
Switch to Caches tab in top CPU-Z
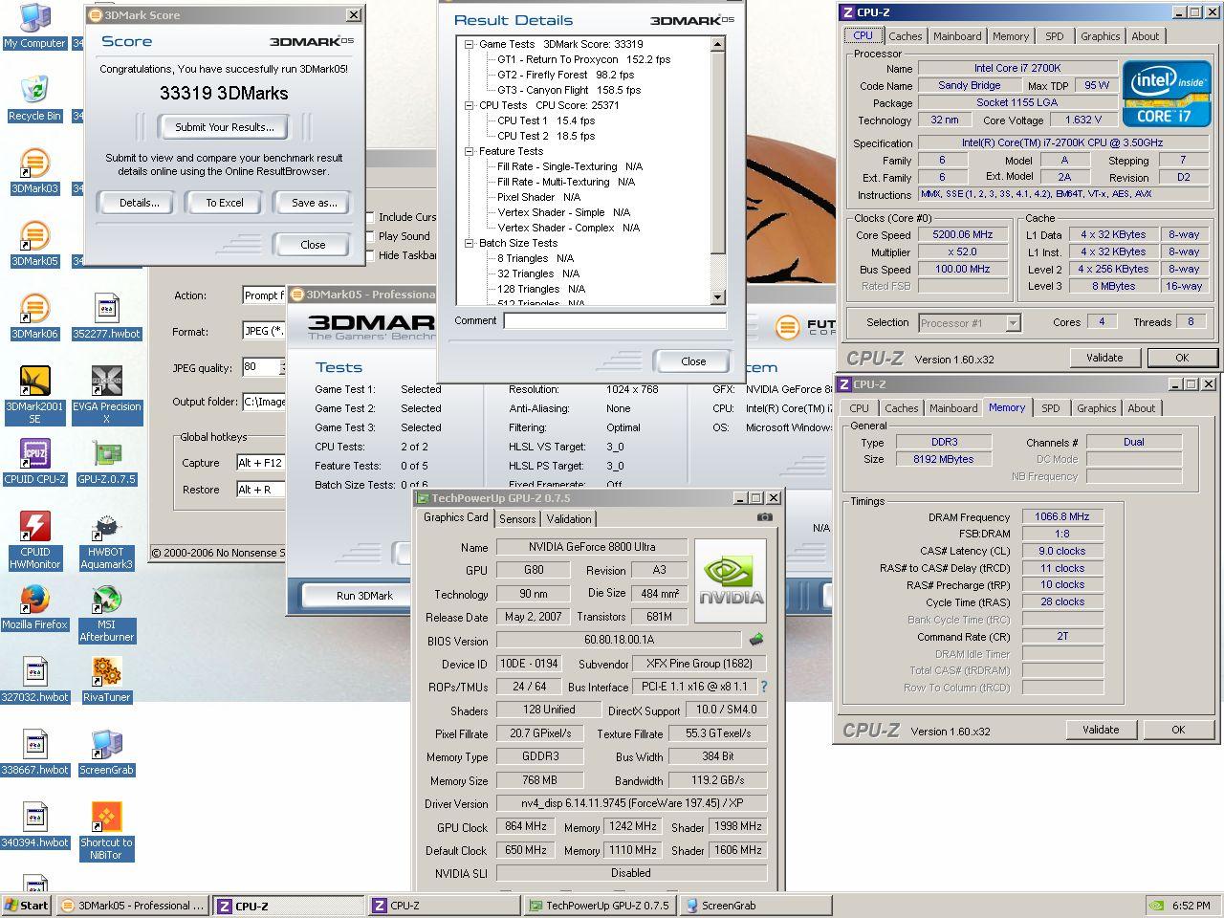pos(905,36)
